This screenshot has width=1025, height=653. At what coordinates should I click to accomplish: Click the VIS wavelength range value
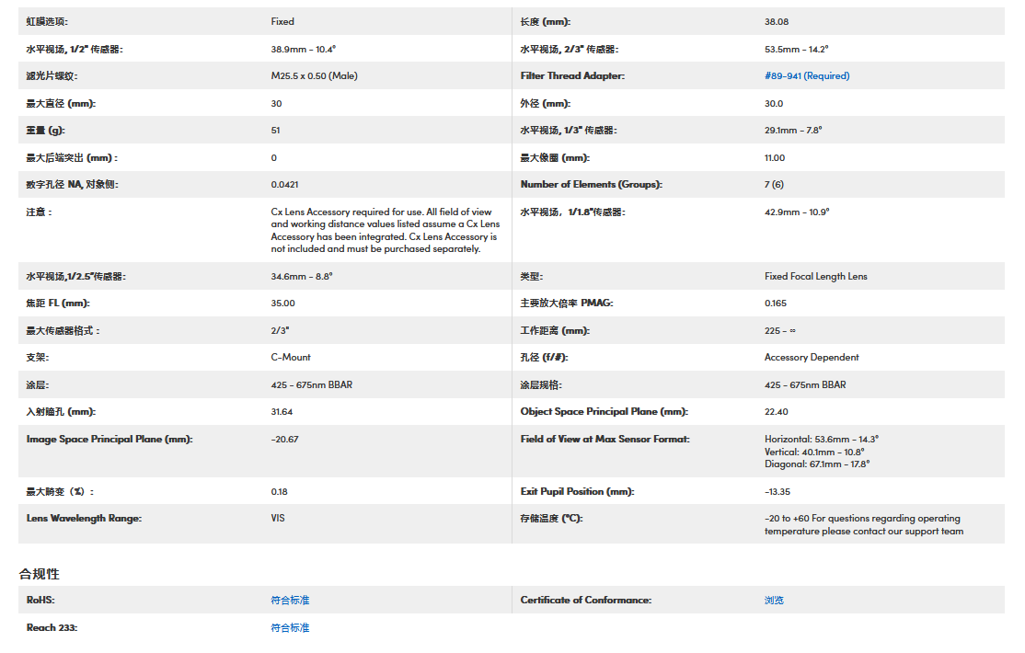[x=278, y=519]
